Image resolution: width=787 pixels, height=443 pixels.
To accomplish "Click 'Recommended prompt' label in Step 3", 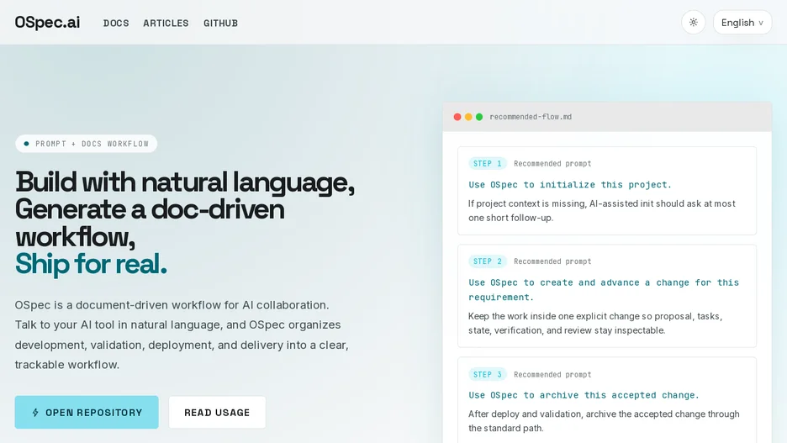I will pos(552,374).
